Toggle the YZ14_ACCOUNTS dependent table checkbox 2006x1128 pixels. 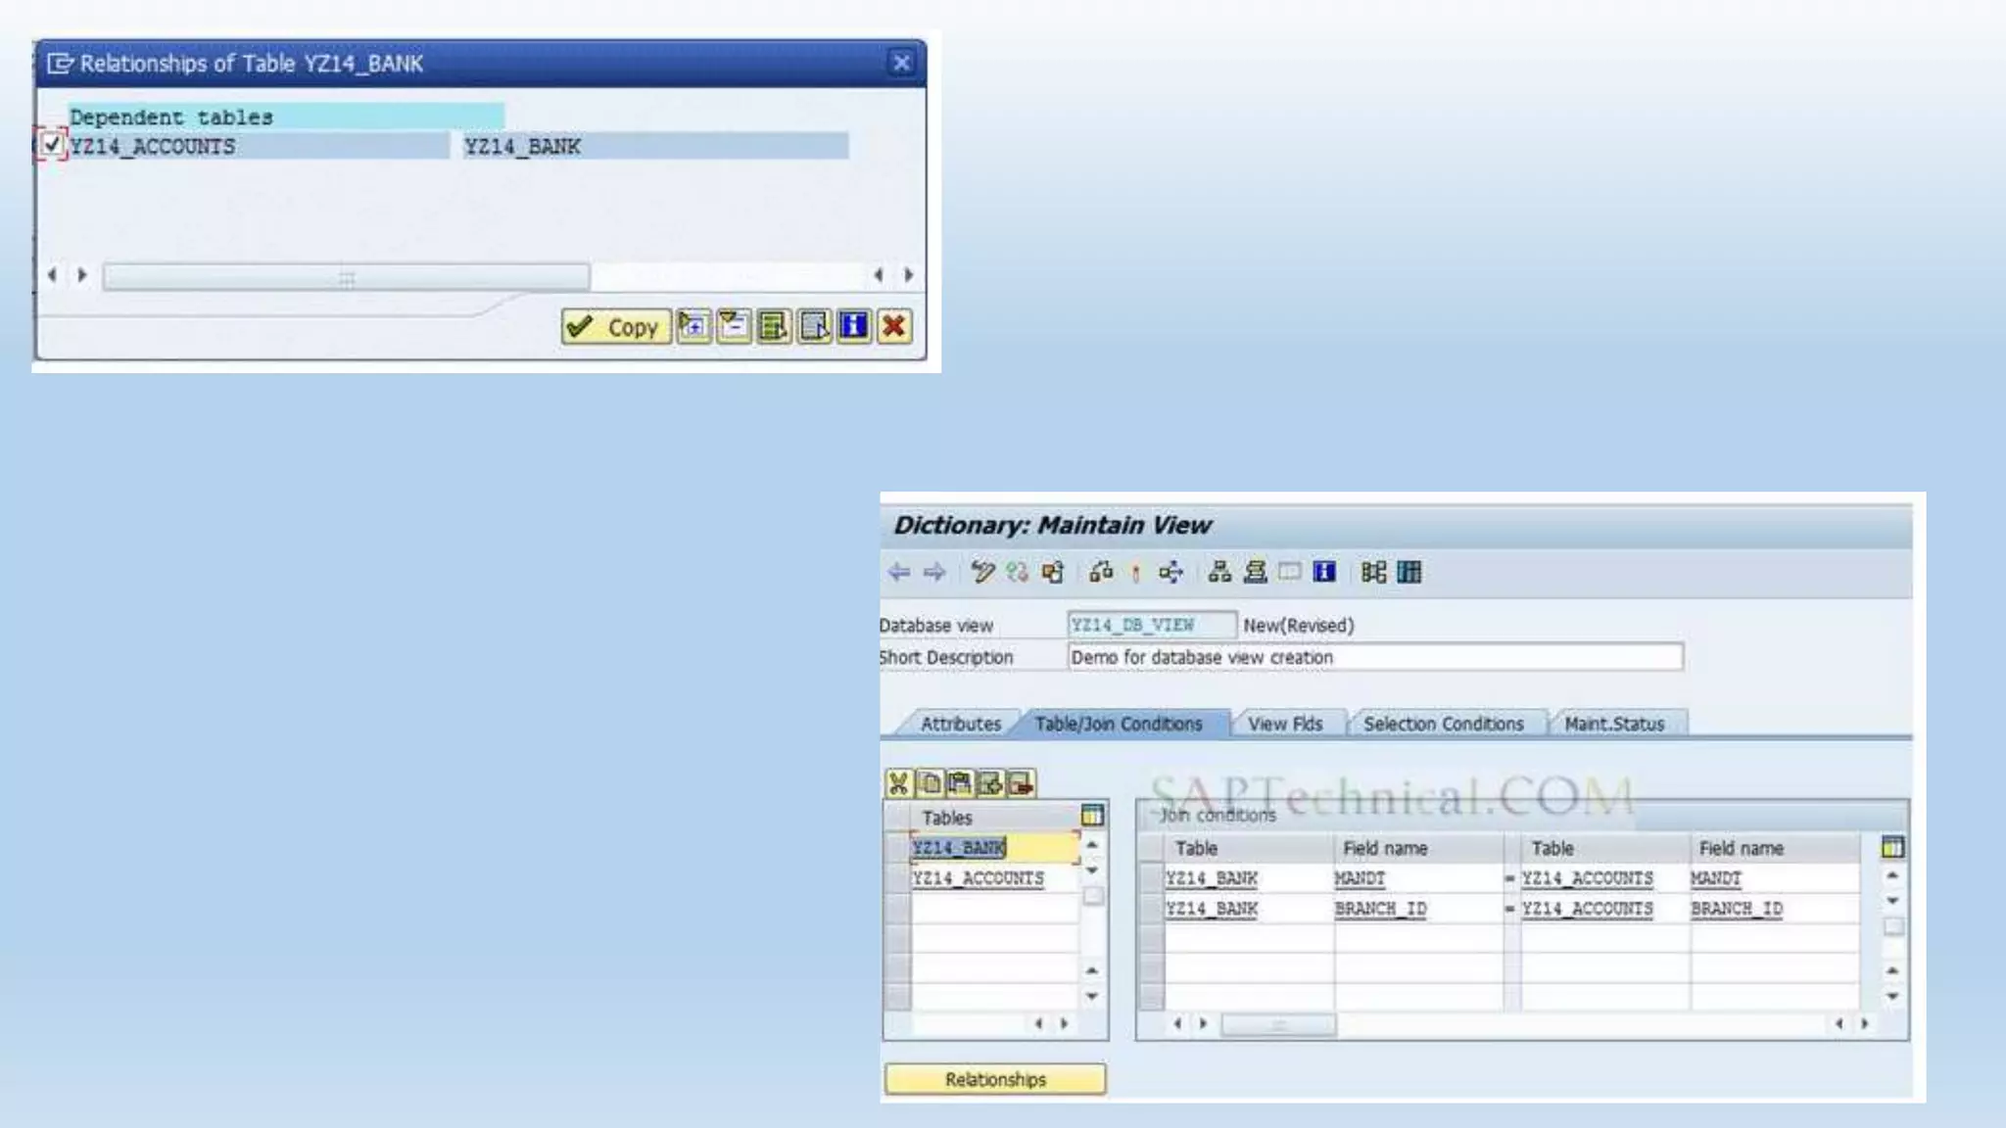pyautogui.click(x=52, y=146)
